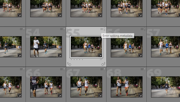Screen dimensions: 180x102
Task: Click develop adjustments badge on photo 56
Action: tap(140, 55)
